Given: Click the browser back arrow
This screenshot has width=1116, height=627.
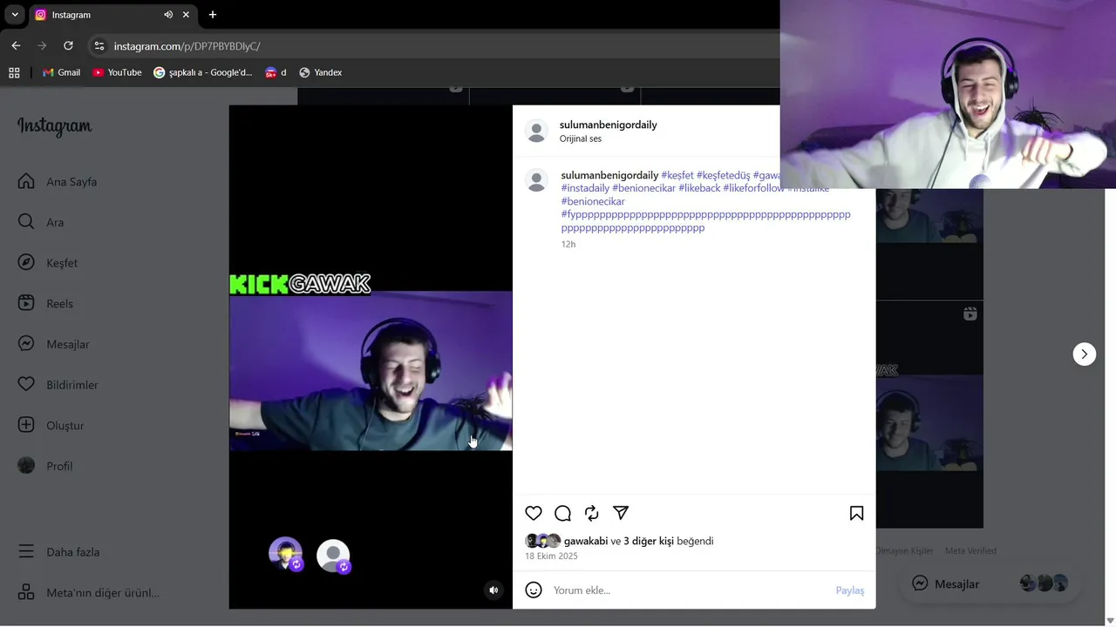Looking at the screenshot, I should 16,45.
